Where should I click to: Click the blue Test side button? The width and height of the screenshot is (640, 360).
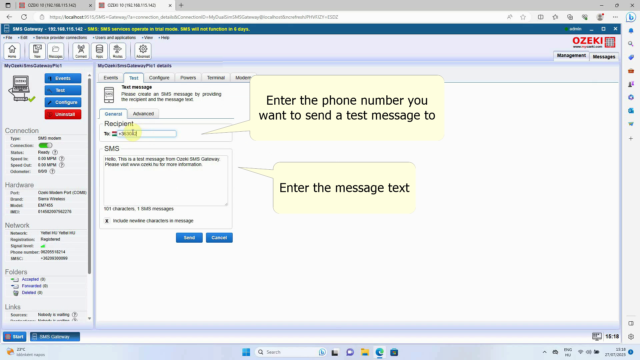tap(63, 90)
